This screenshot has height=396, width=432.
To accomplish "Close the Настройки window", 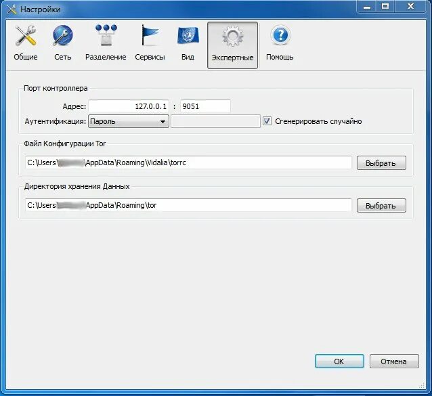I will (410, 7).
